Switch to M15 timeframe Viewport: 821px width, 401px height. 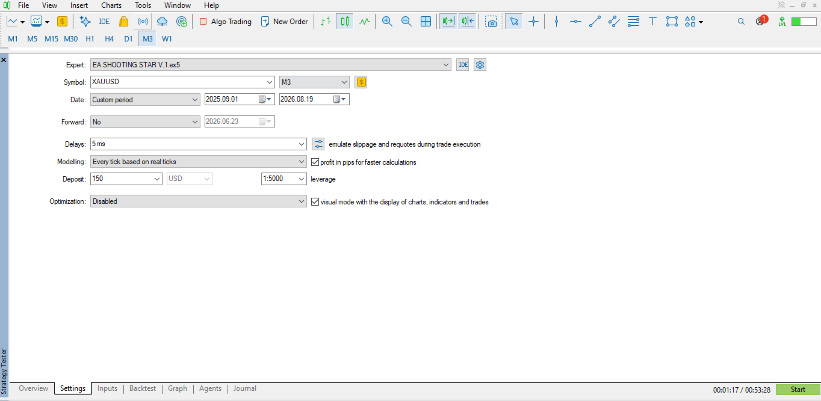click(x=51, y=39)
